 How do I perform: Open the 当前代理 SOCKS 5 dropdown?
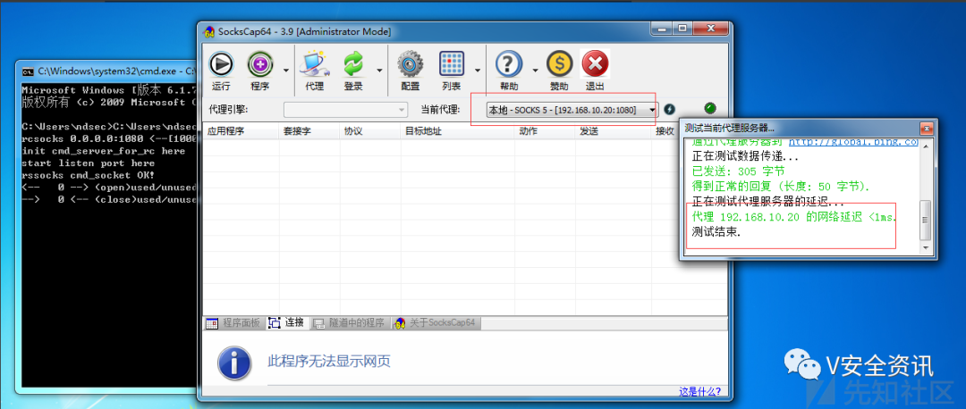click(x=572, y=110)
